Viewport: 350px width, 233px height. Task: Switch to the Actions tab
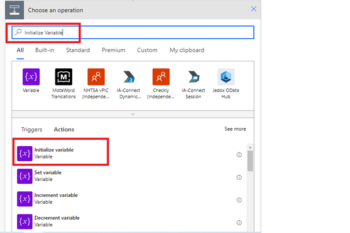tap(64, 130)
